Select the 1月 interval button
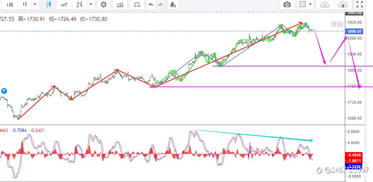Viewport: 373px width, 182px height. point(10,4)
